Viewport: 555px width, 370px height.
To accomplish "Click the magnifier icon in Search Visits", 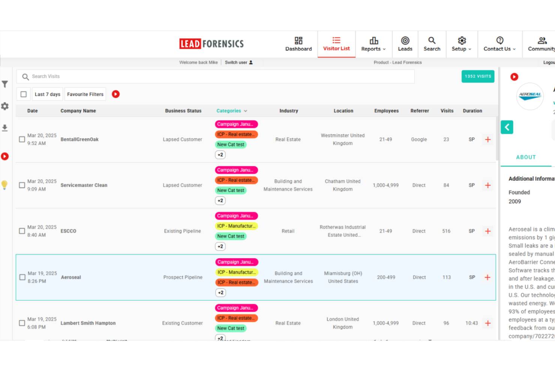I will click(x=25, y=77).
